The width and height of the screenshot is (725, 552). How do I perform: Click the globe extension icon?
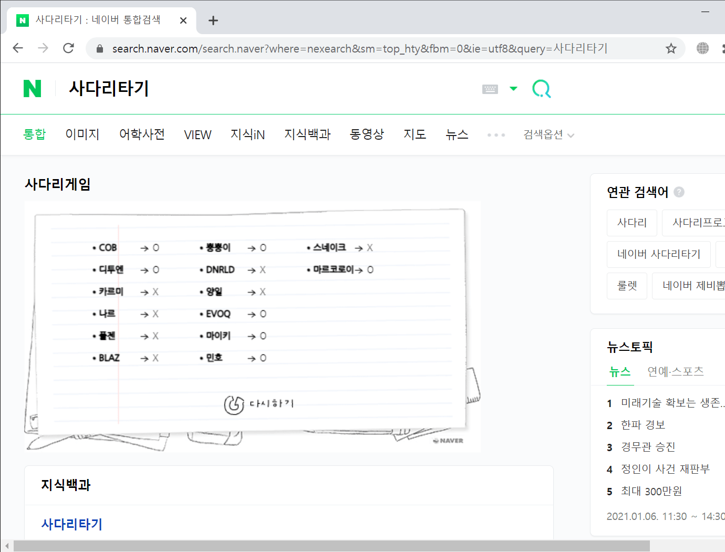pyautogui.click(x=702, y=48)
